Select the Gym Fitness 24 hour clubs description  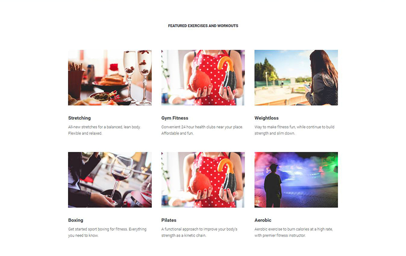click(202, 130)
